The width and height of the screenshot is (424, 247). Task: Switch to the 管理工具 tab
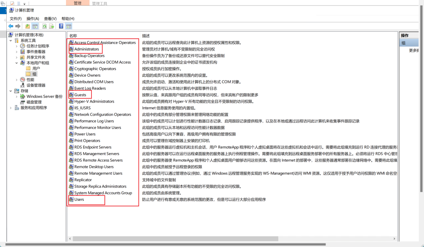99,4
